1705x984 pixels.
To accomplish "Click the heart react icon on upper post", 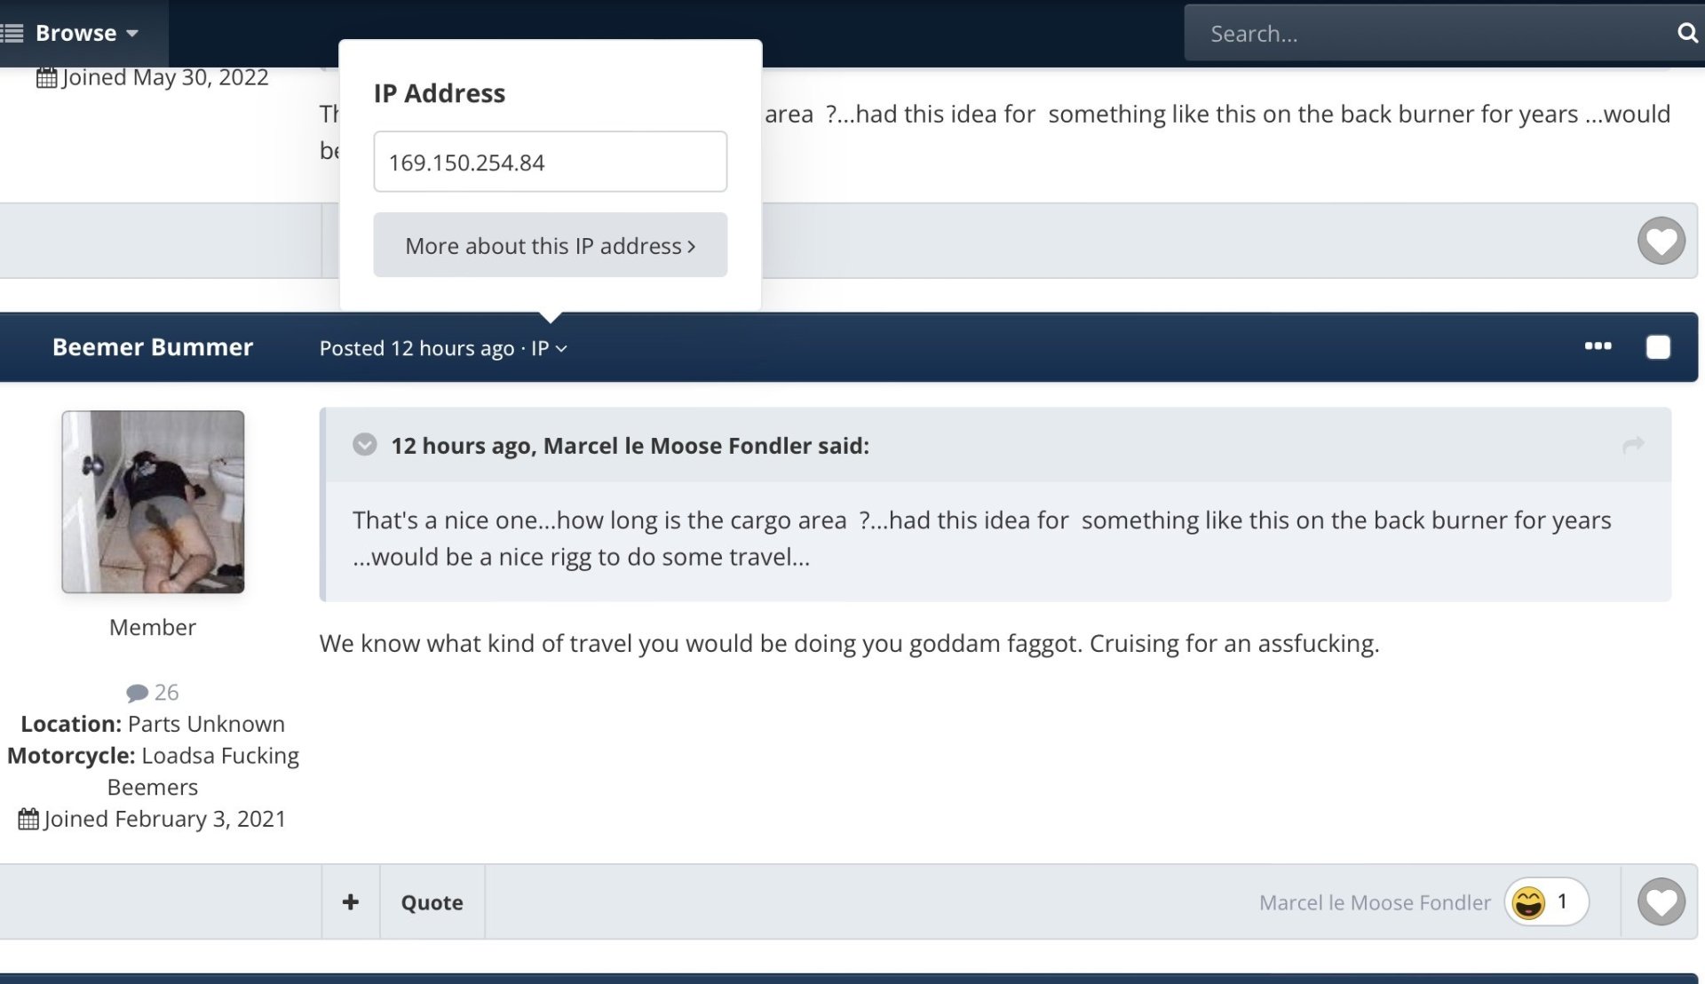I will [1661, 241].
